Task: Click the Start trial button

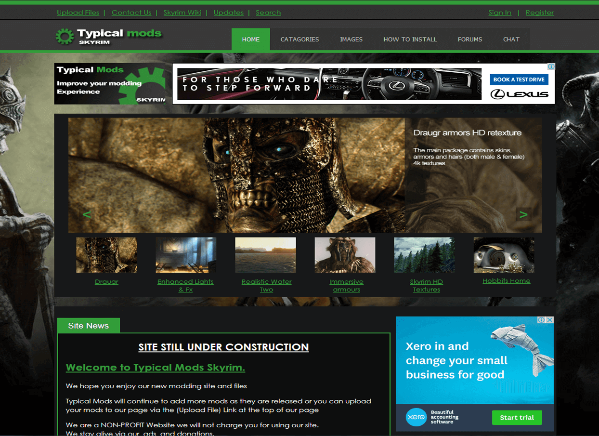Action: 517,418
